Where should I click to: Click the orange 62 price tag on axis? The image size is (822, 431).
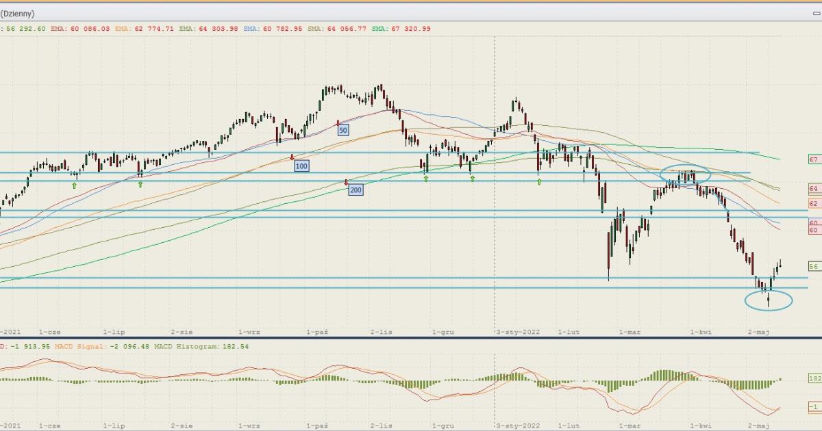(814, 204)
